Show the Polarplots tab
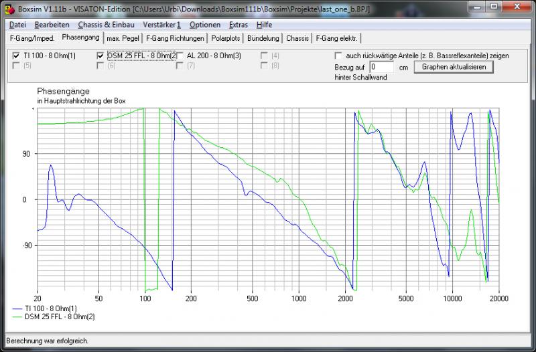 click(225, 38)
